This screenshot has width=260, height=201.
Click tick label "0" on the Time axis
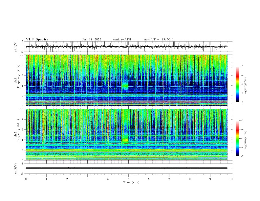click(26, 179)
